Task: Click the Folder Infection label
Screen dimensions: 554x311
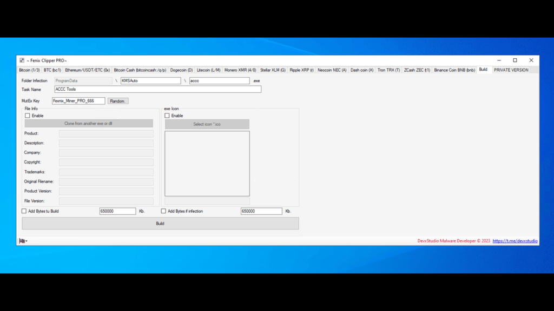Action: click(x=34, y=81)
